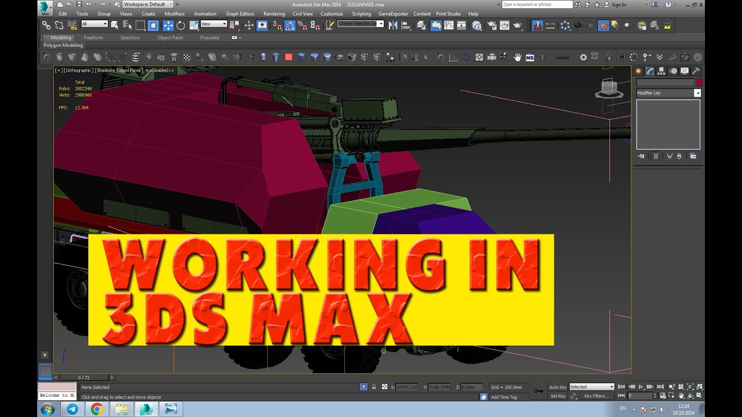Click the MS MaxScript icon in ribbon
742x417 pixels.
coord(530,57)
